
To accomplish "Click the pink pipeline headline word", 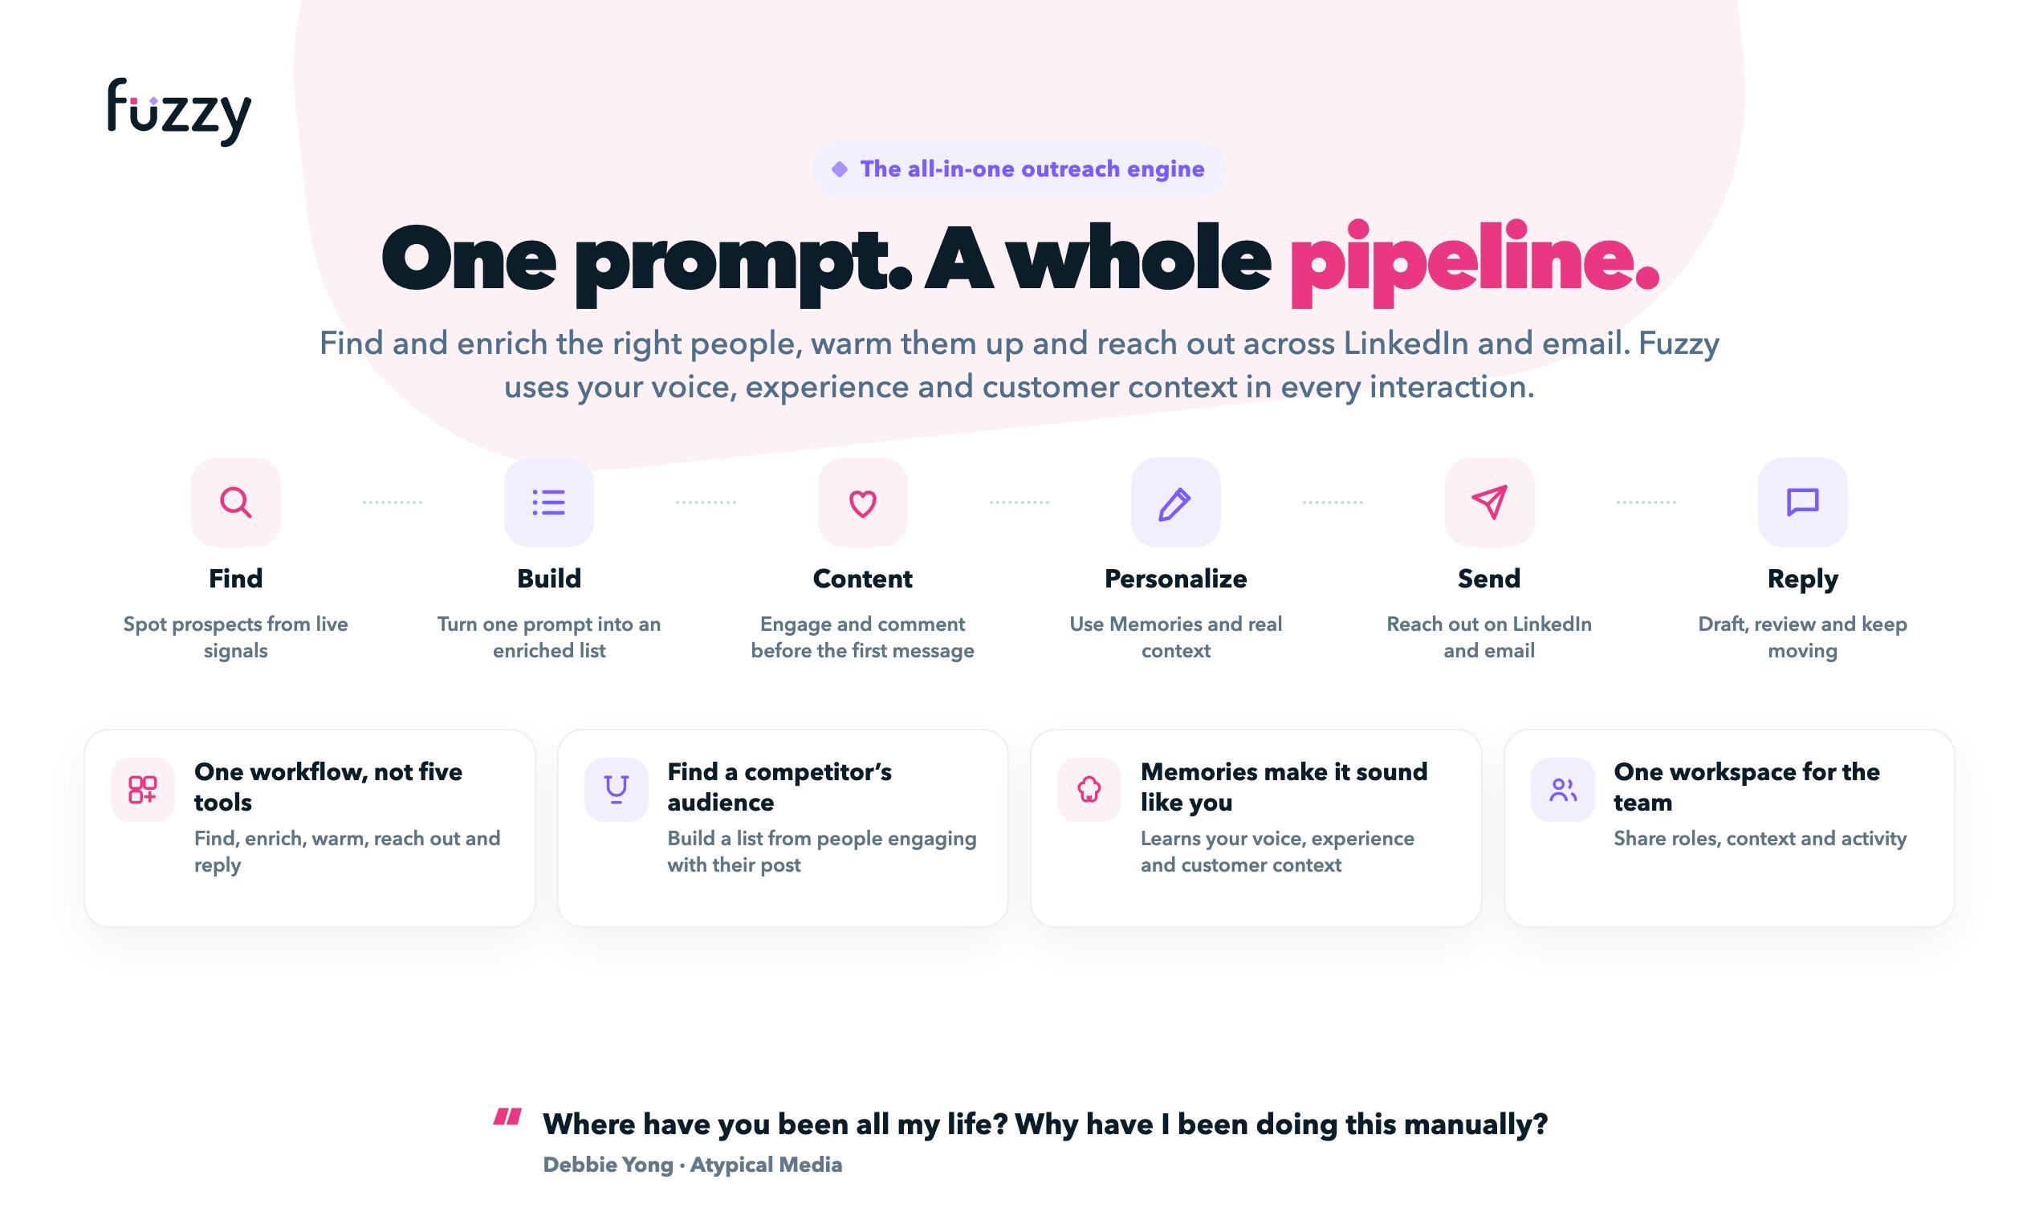I will click(x=1474, y=263).
